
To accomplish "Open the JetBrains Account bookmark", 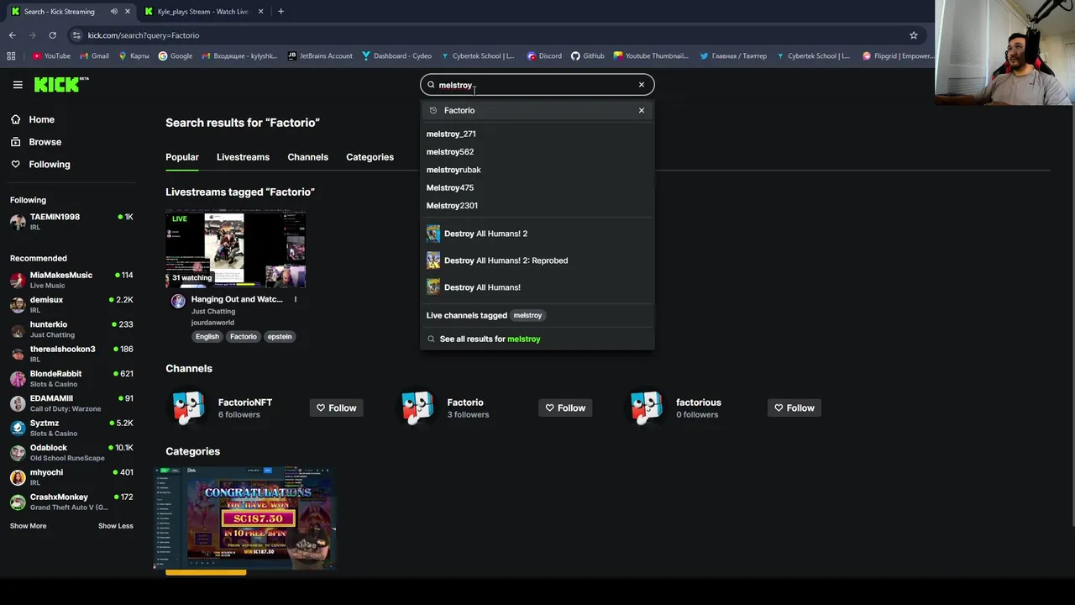I will click(320, 56).
